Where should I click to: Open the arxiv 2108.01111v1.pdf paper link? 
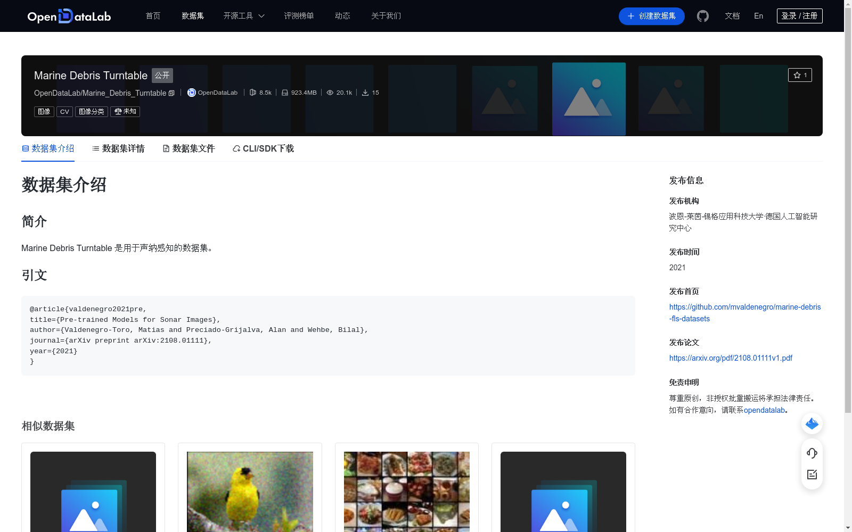[731, 358]
